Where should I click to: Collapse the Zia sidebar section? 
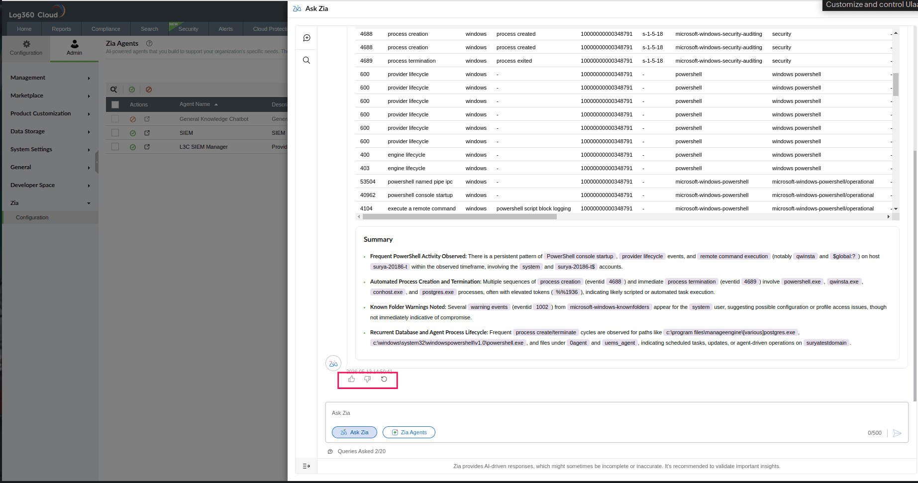[50, 203]
